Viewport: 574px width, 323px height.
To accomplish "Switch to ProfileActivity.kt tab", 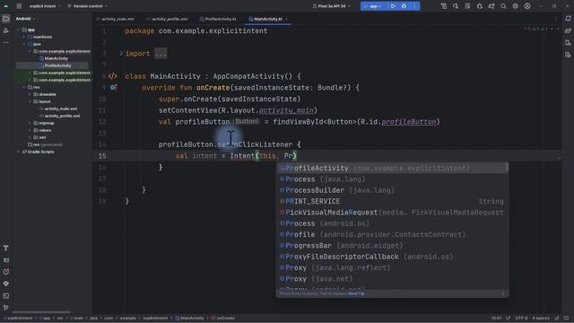I will (218, 19).
